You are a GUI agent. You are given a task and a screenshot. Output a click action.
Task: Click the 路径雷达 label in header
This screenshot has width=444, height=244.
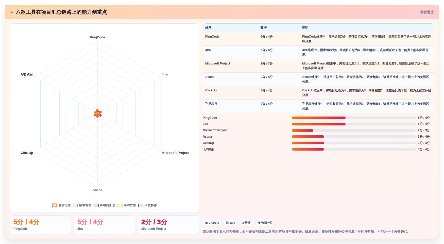(427, 12)
